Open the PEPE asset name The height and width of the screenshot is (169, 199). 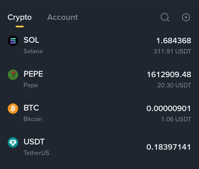[33, 74]
